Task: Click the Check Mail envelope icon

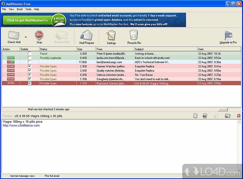Action: 14,35
